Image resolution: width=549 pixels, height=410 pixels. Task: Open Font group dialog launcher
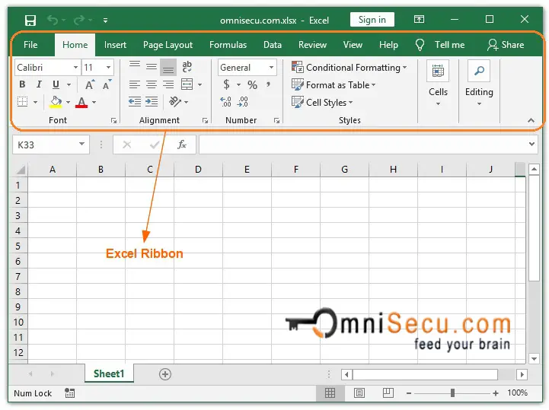[x=113, y=120]
